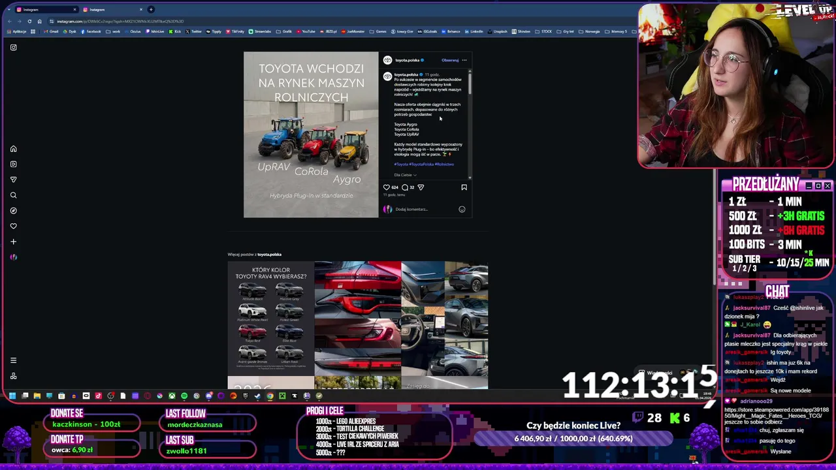The width and height of the screenshot is (836, 470).
Task: Like the Toyota post with heart icon
Action: 386,187
